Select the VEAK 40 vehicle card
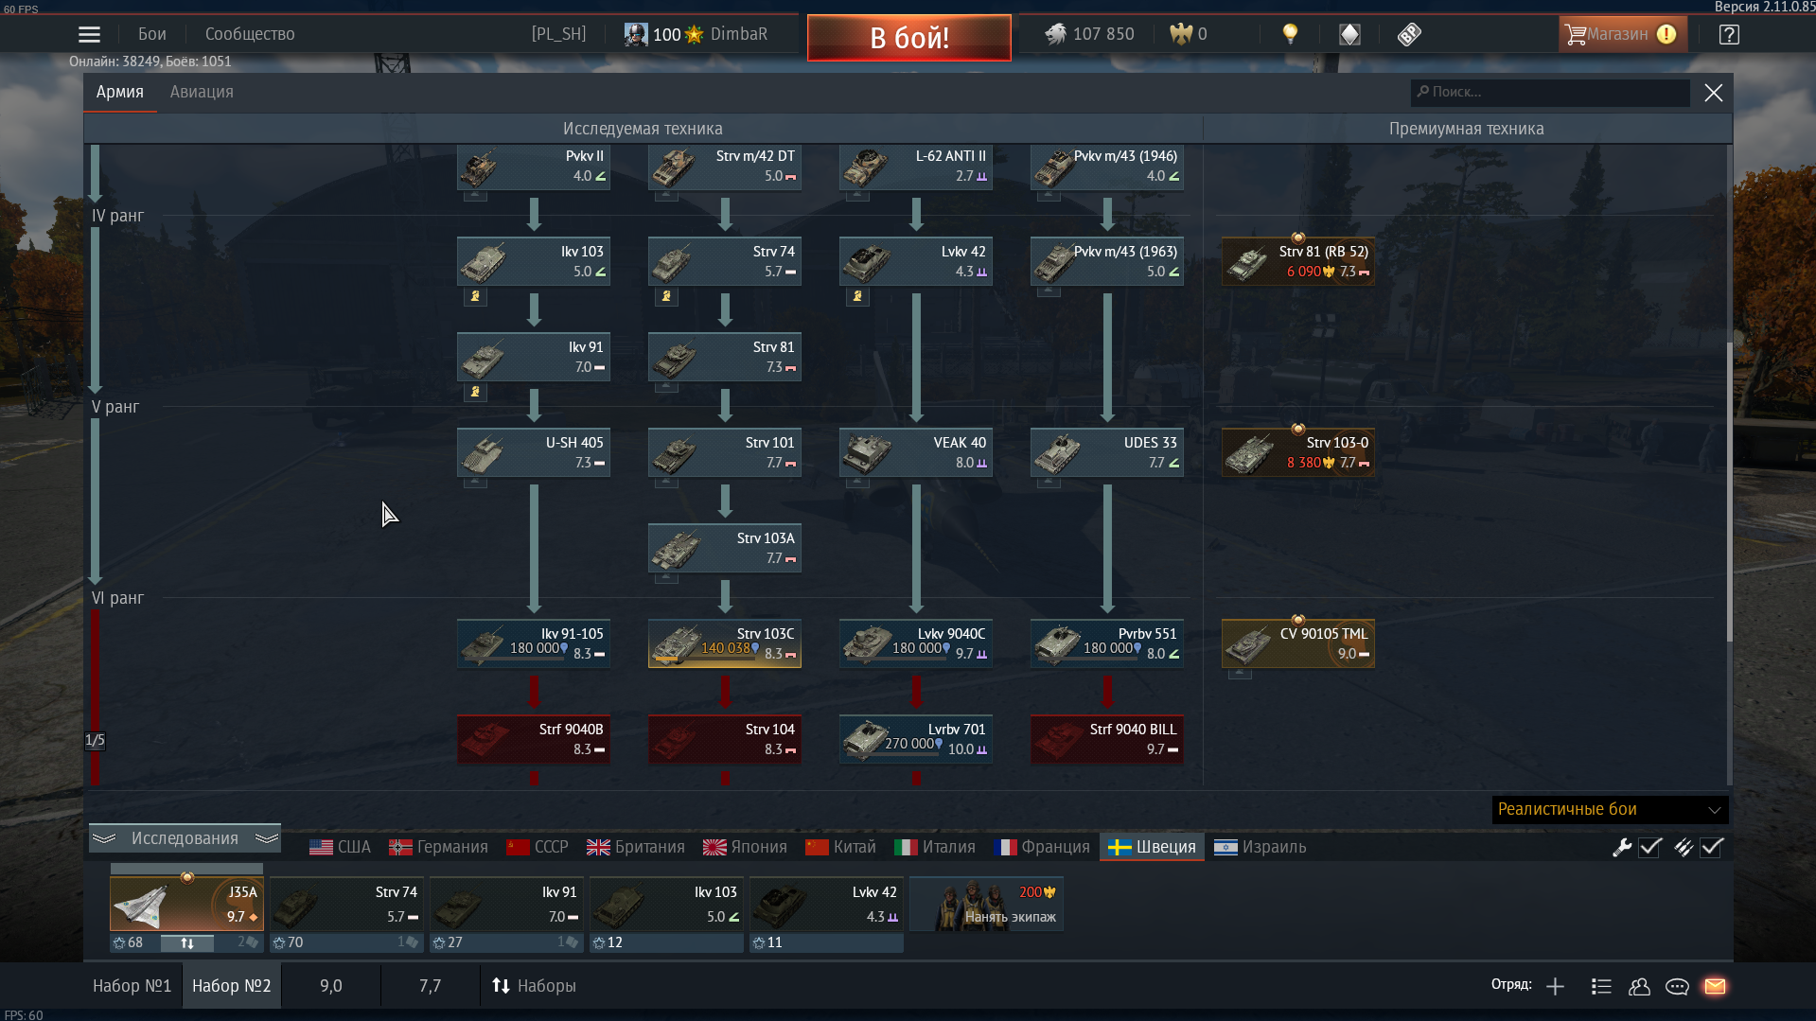 click(916, 452)
